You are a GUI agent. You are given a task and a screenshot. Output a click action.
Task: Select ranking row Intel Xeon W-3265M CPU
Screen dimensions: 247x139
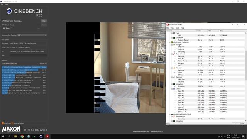click(24, 70)
